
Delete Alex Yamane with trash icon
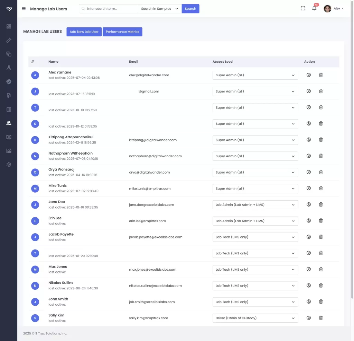click(x=320, y=75)
